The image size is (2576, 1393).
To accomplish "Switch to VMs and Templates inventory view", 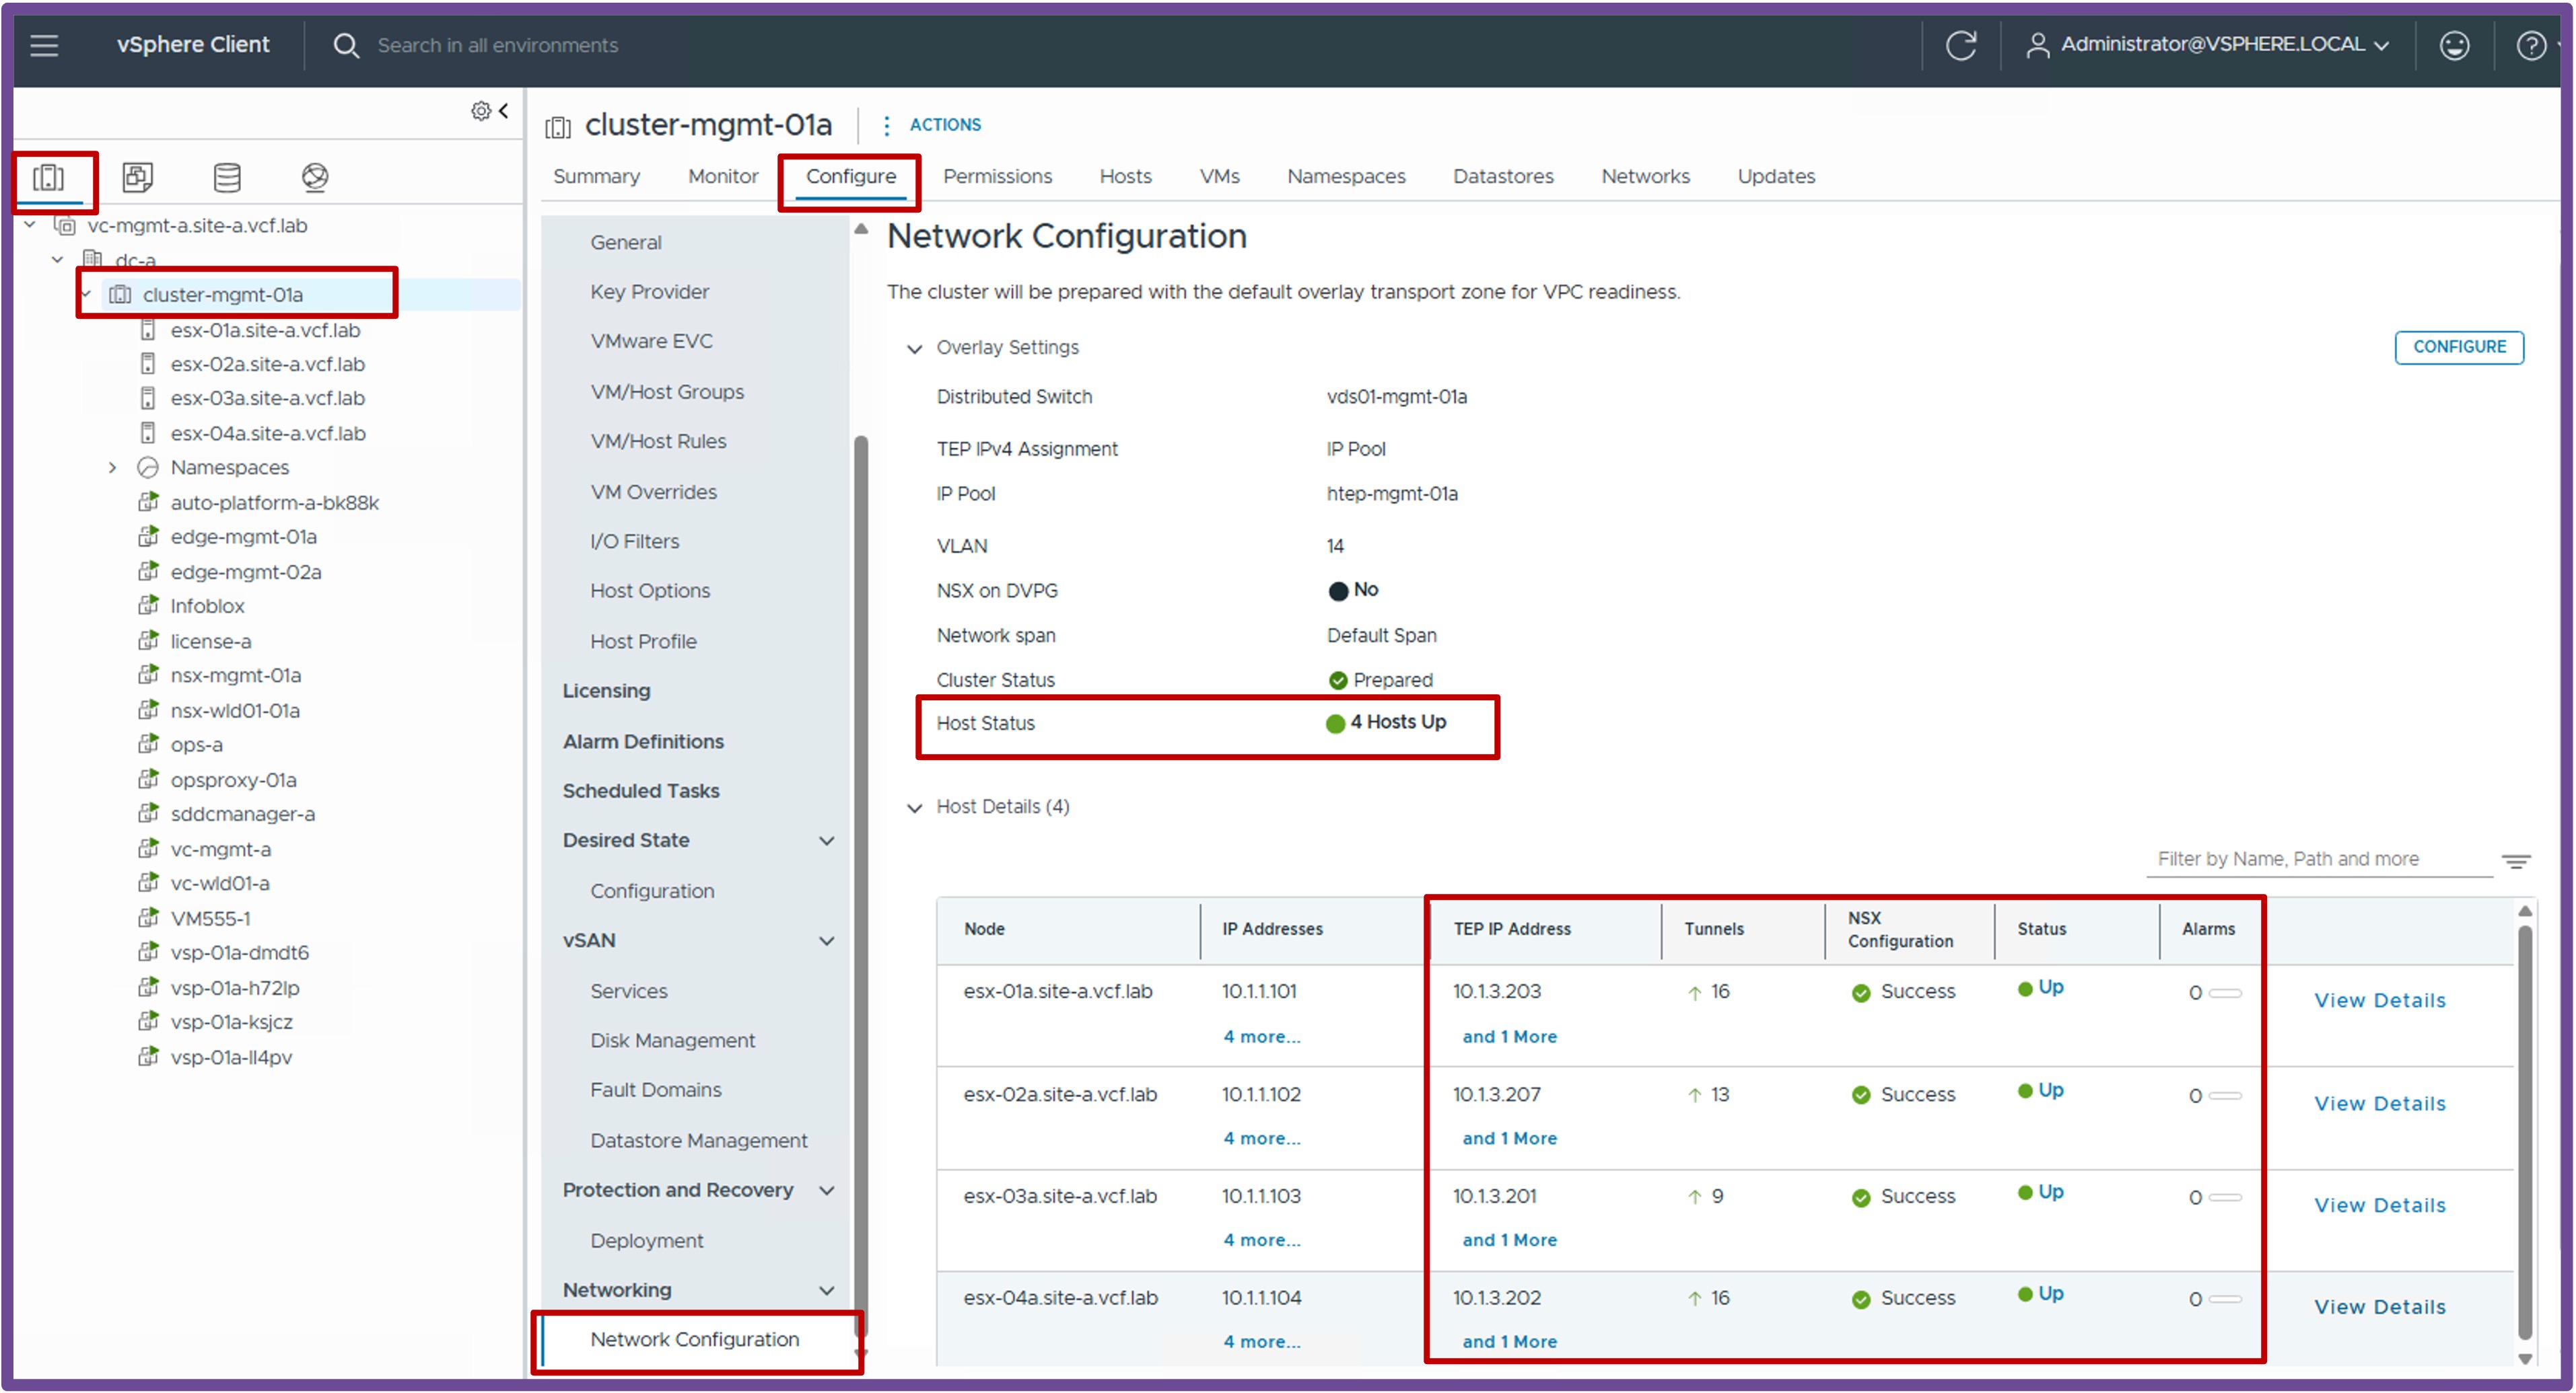I will click(137, 177).
